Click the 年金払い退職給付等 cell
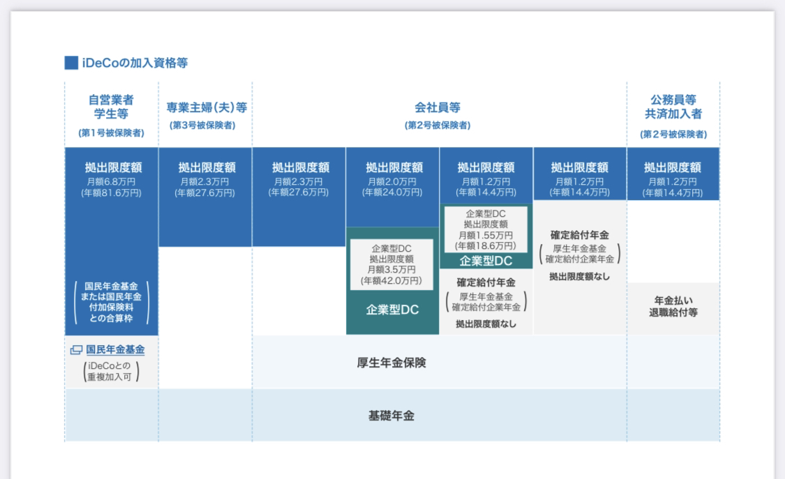Viewport: 785px width, 479px height. click(x=673, y=307)
